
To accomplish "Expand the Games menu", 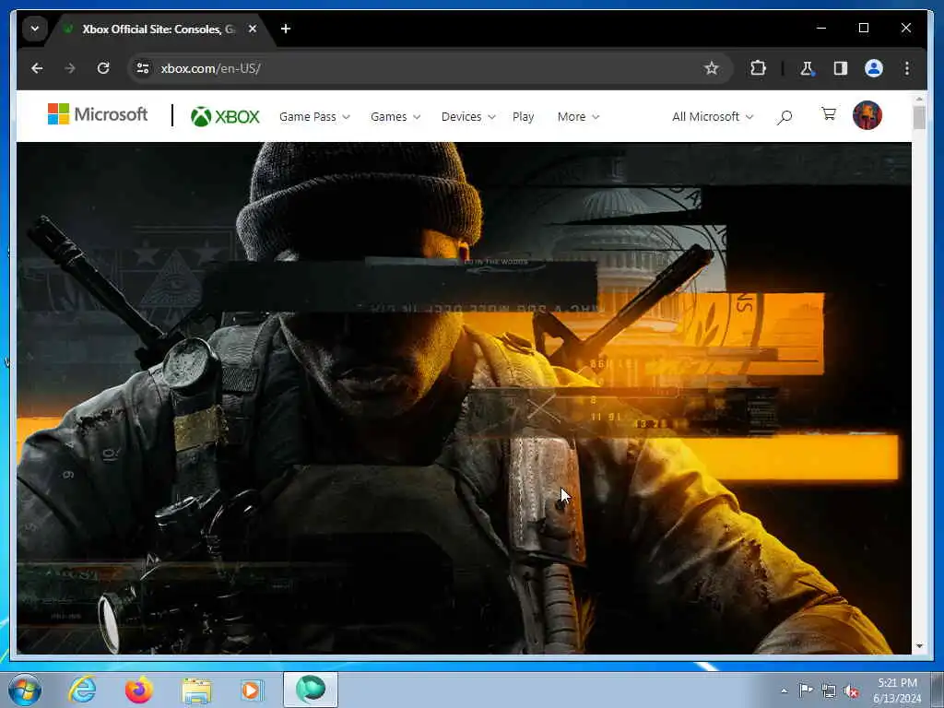I will point(395,117).
